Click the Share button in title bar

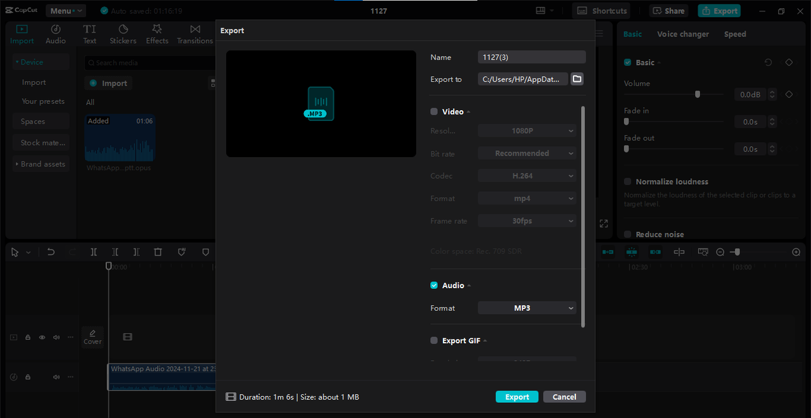pos(668,11)
